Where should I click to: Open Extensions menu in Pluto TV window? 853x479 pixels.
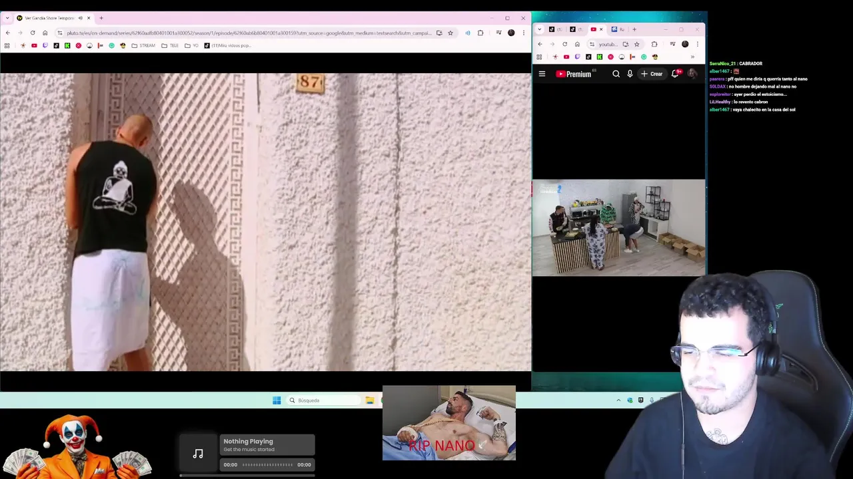[x=480, y=33]
